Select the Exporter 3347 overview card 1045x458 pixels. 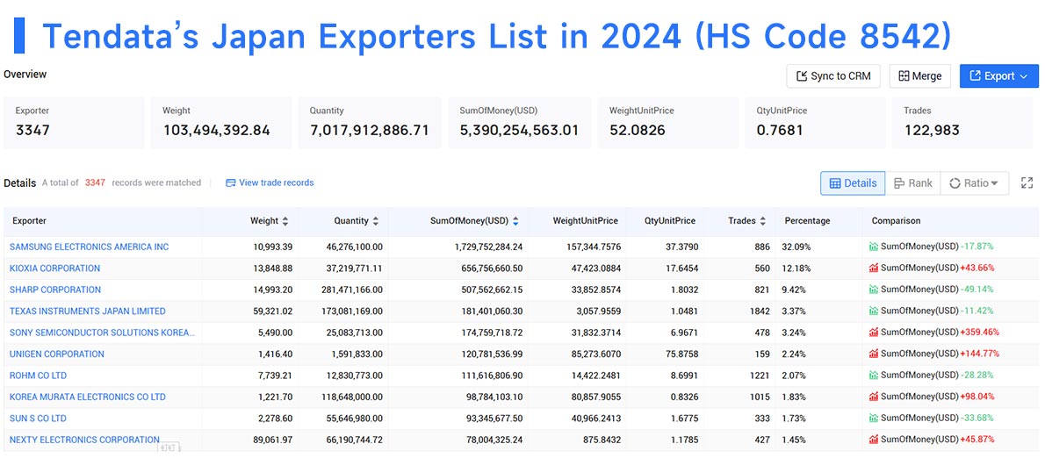[74, 123]
